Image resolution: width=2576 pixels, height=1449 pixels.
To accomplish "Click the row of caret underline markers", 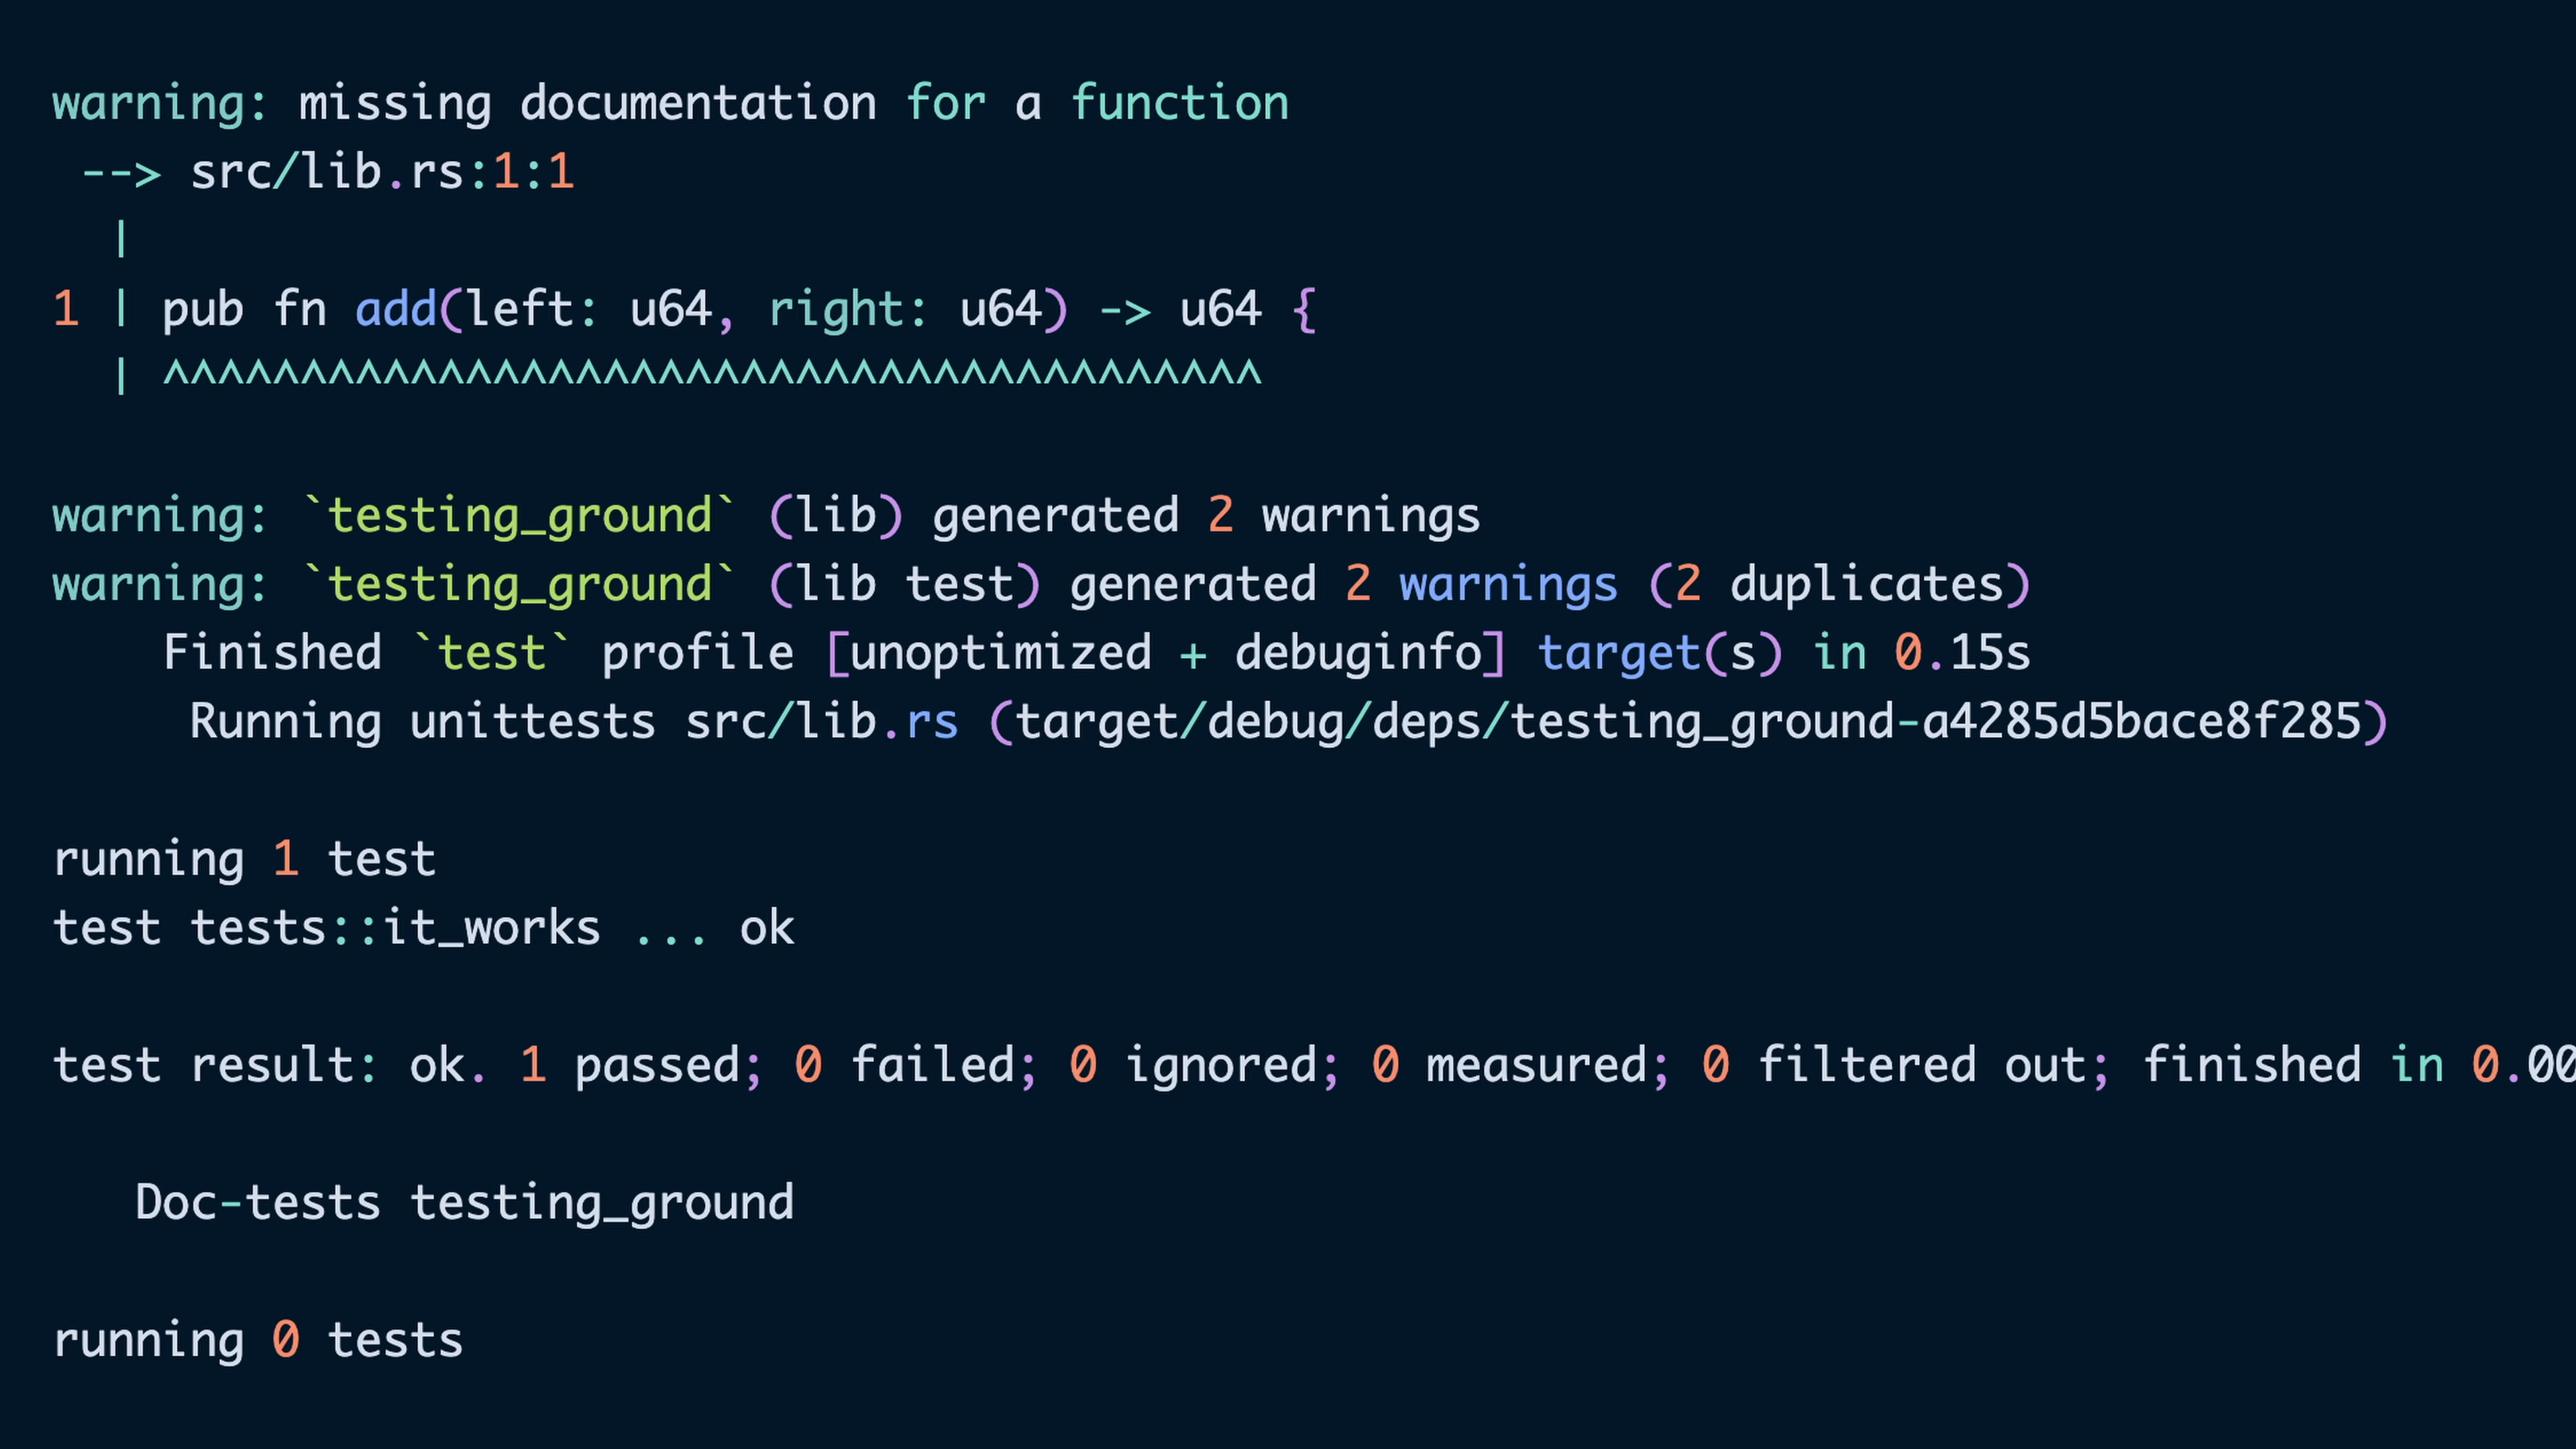I will tap(711, 376).
